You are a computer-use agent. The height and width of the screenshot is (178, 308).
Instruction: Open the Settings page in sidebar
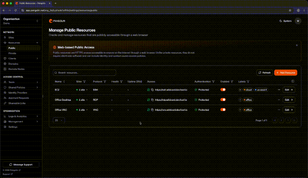13,127
